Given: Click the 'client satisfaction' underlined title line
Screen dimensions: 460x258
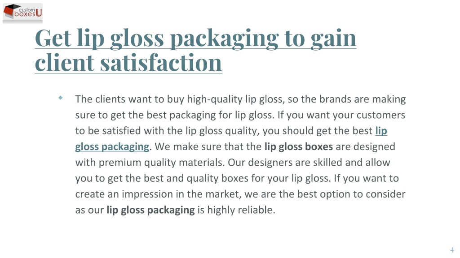Looking at the screenshot, I should (x=128, y=63).
